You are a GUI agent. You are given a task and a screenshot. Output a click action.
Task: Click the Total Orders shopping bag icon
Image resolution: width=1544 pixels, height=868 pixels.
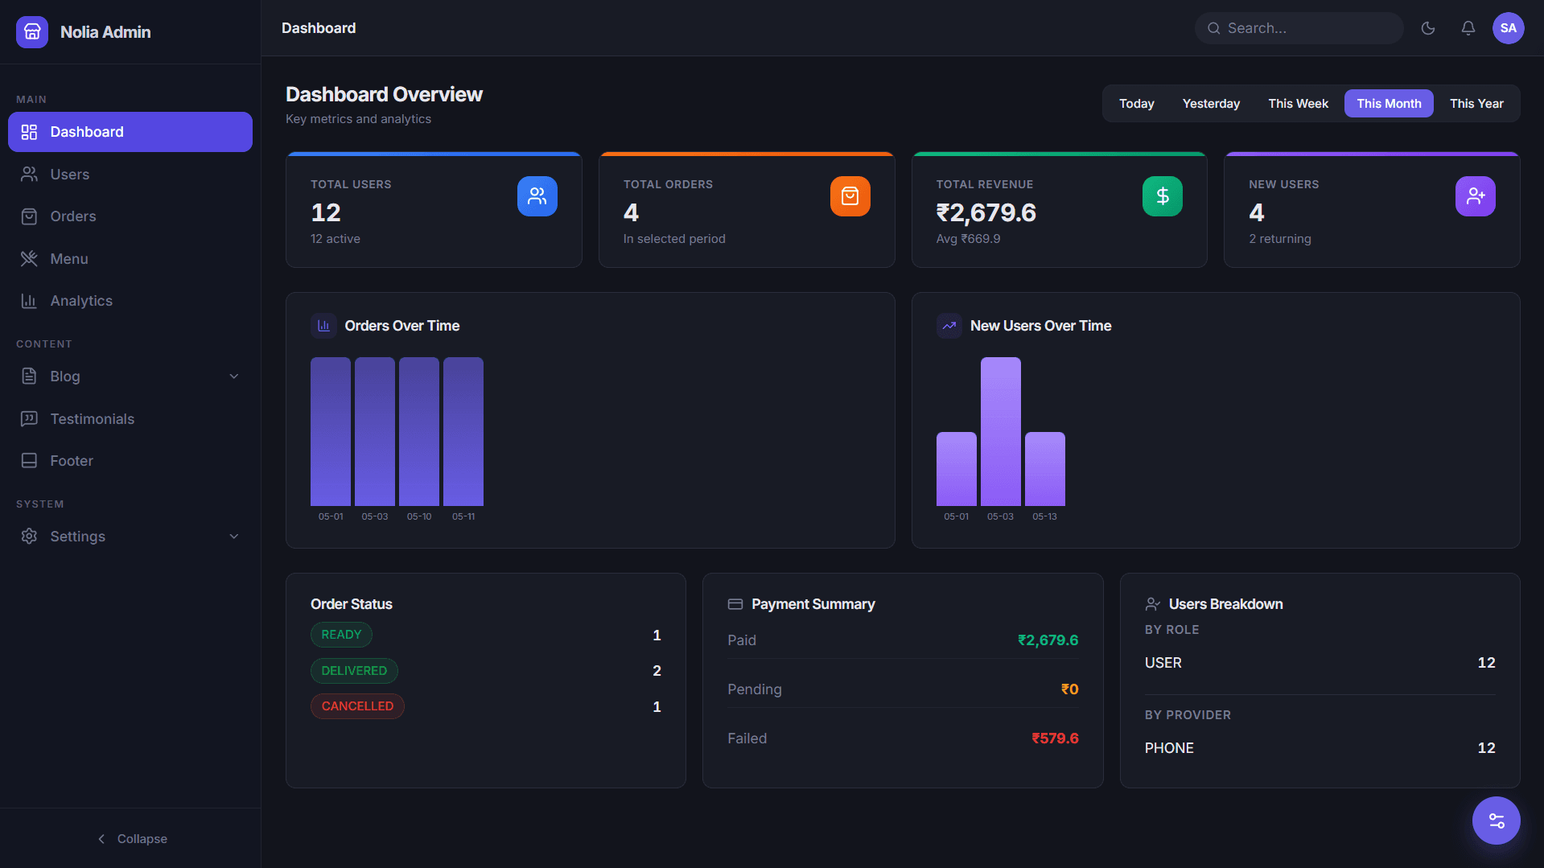coord(850,196)
